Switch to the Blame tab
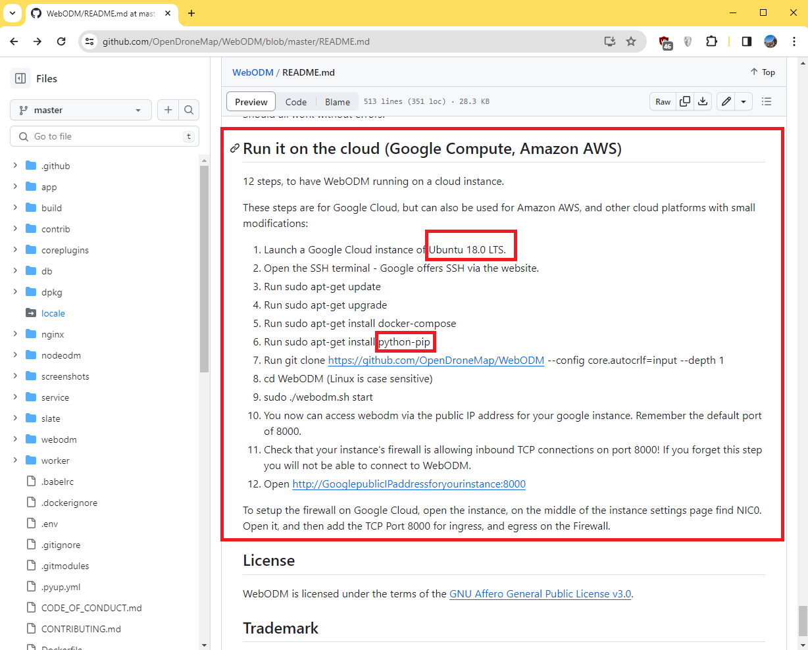 point(337,102)
